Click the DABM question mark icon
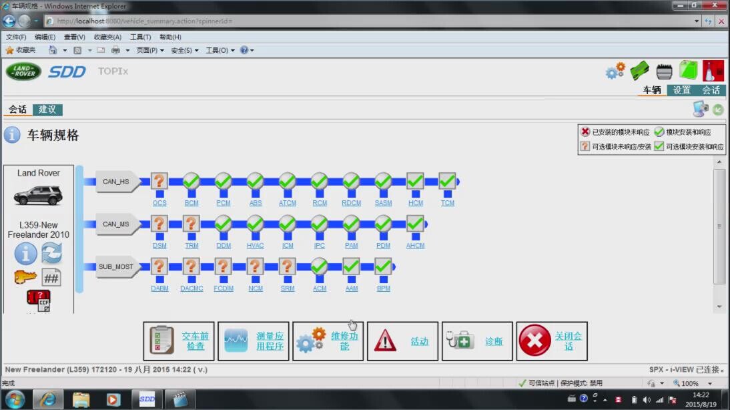The image size is (730, 410). coord(159,267)
